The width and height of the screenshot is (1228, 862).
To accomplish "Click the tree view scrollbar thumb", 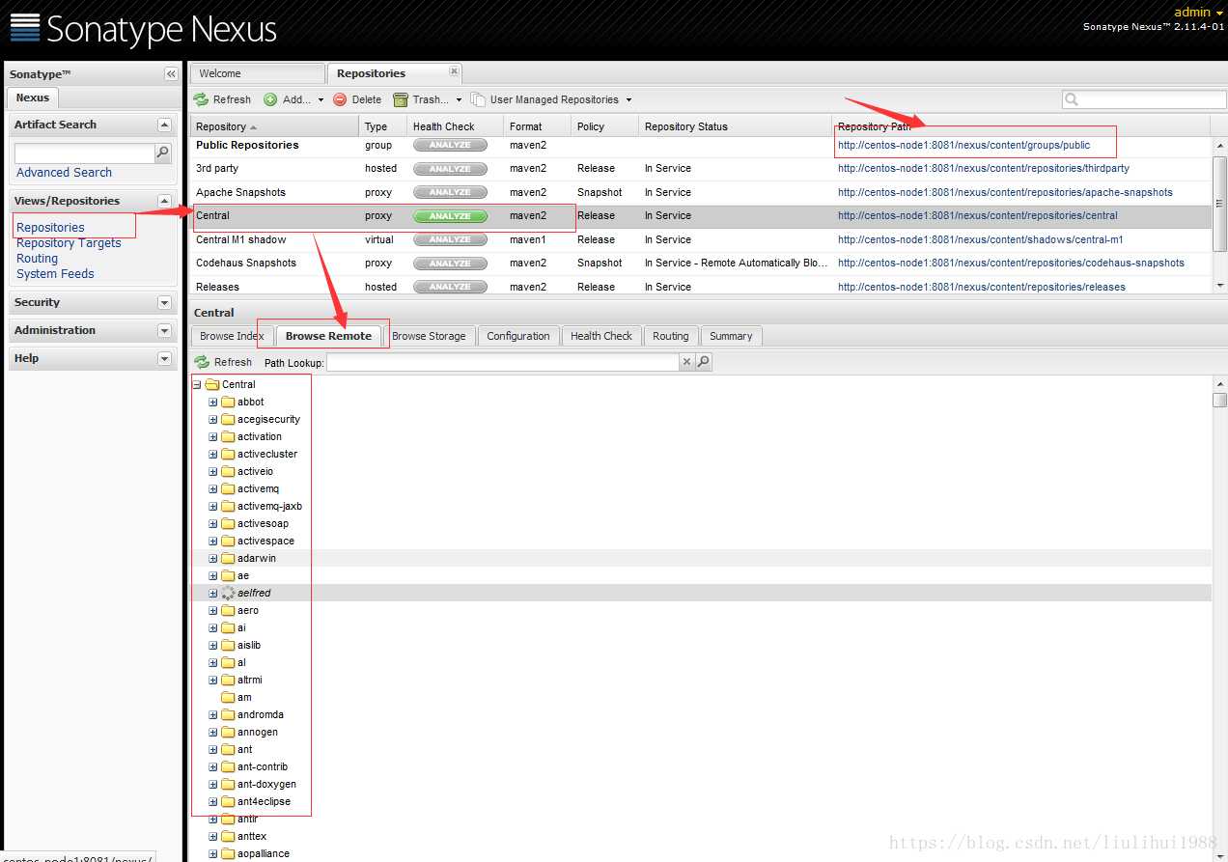I will point(1219,400).
